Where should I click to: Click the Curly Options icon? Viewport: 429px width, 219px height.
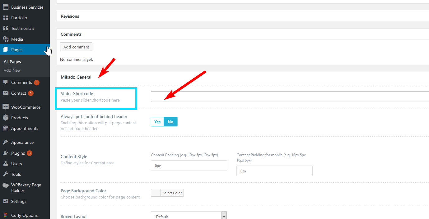[x=6, y=215]
